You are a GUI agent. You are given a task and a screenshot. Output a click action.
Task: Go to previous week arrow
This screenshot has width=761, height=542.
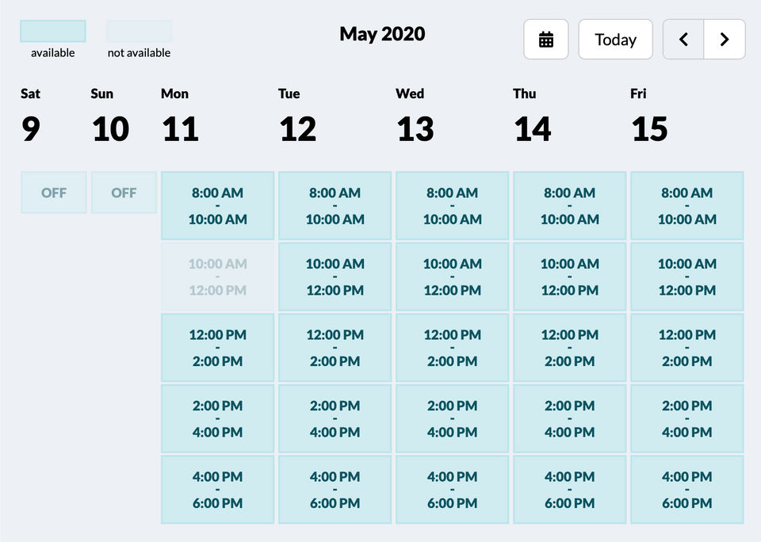[x=683, y=40]
